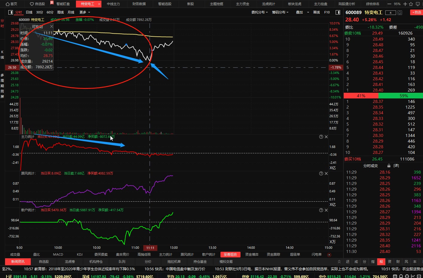The image size is (423, 278).
Task: Select the 财 side panel tab
Action: click(x=398, y=262)
